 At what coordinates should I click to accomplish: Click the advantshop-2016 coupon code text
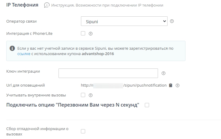98,54
